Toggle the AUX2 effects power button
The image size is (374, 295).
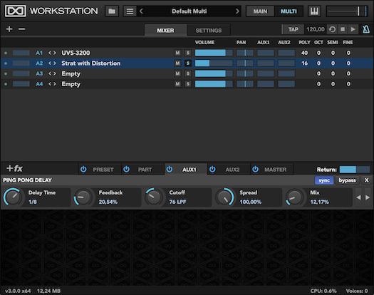[x=212, y=169]
